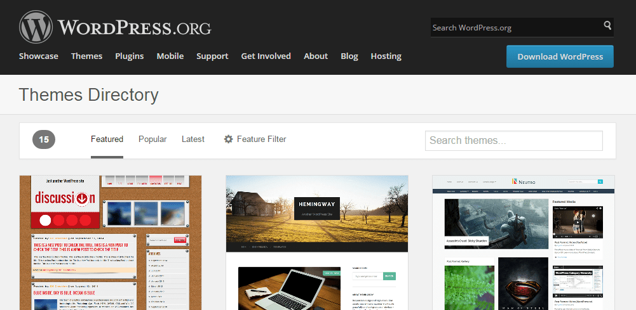Screen dimensions: 636x310
Task: Go to the Plugins page
Action: tap(130, 56)
